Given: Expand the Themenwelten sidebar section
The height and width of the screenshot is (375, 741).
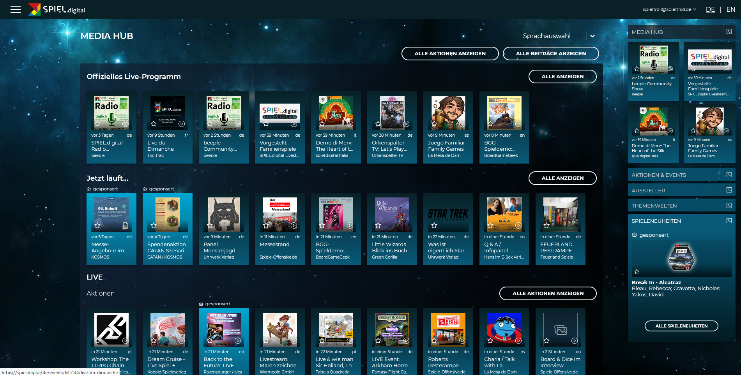Looking at the screenshot, I should tap(681, 206).
